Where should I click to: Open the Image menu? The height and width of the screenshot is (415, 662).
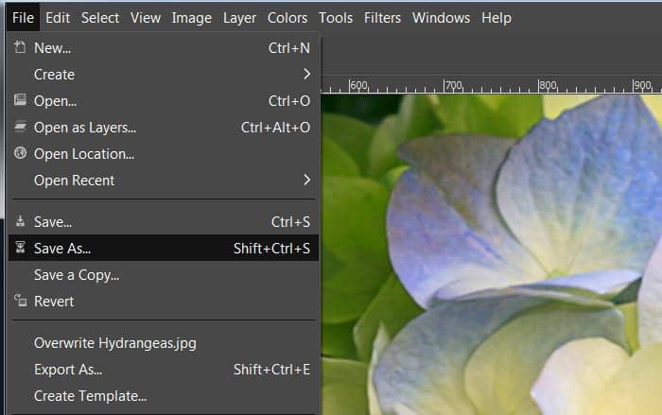(x=191, y=18)
